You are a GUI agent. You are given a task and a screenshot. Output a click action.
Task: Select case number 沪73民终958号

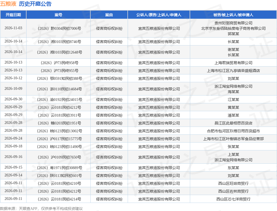[x=60, y=63]
